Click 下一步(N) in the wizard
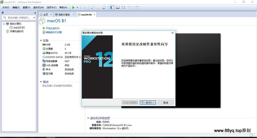This screenshot has width=257, height=138. pyautogui.click(x=148, y=103)
